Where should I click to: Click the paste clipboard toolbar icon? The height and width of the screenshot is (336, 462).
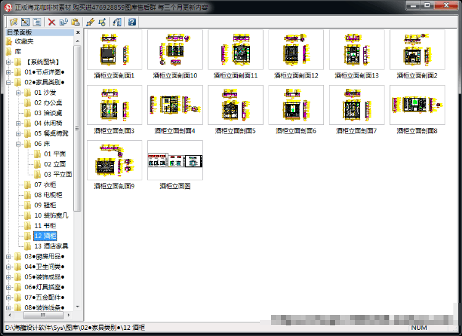click(75, 22)
